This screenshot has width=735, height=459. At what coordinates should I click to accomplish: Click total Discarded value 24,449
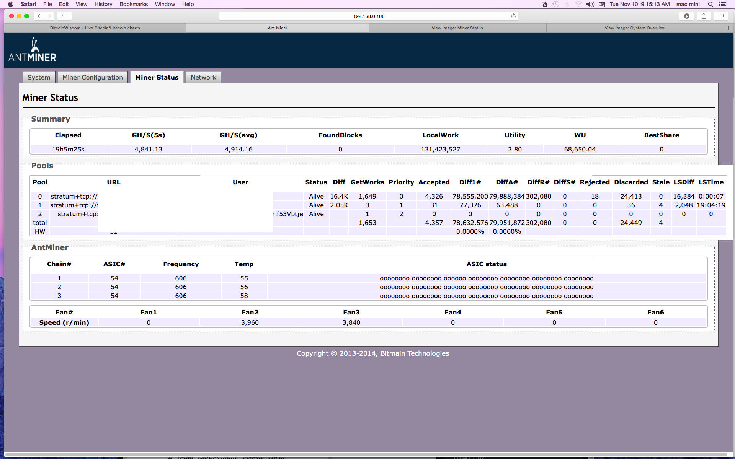point(631,223)
